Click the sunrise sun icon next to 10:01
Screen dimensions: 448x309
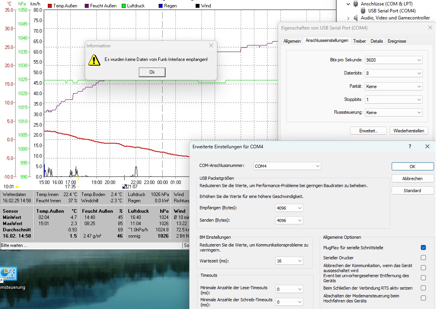pyautogui.click(x=17, y=187)
